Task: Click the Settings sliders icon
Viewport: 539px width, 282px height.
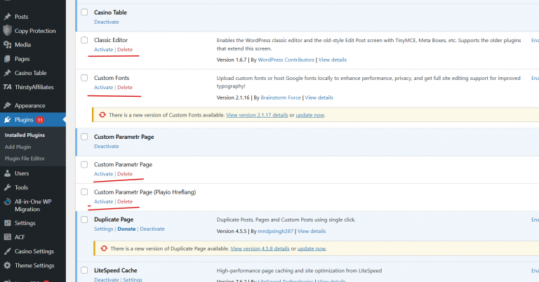Action: [7, 223]
